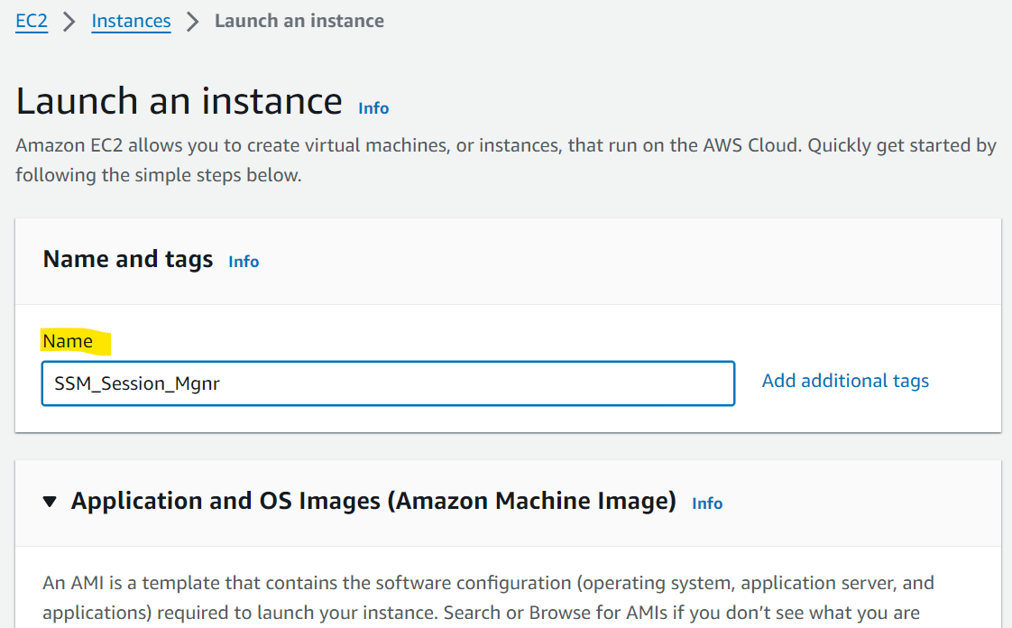Open Info link beside Name and tags

(x=244, y=262)
